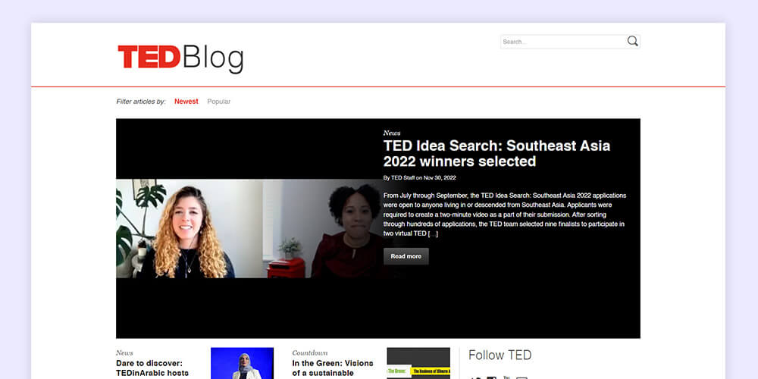758x379 pixels.
Task: Open the Southeast Asia 2022 winners headline
Action: pos(496,153)
